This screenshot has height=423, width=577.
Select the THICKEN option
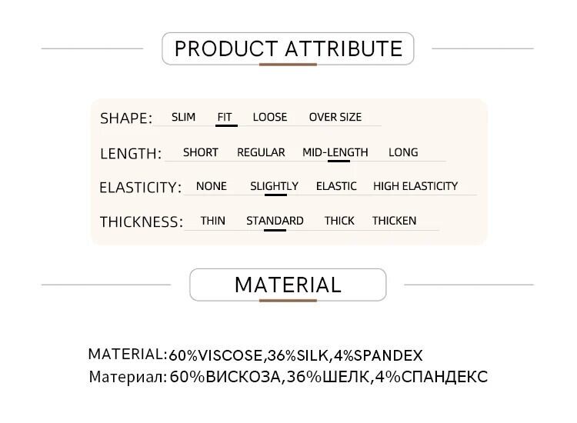394,221
